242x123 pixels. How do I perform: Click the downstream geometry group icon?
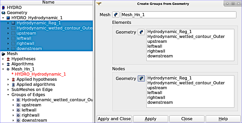pyautogui.click(x=13, y=49)
